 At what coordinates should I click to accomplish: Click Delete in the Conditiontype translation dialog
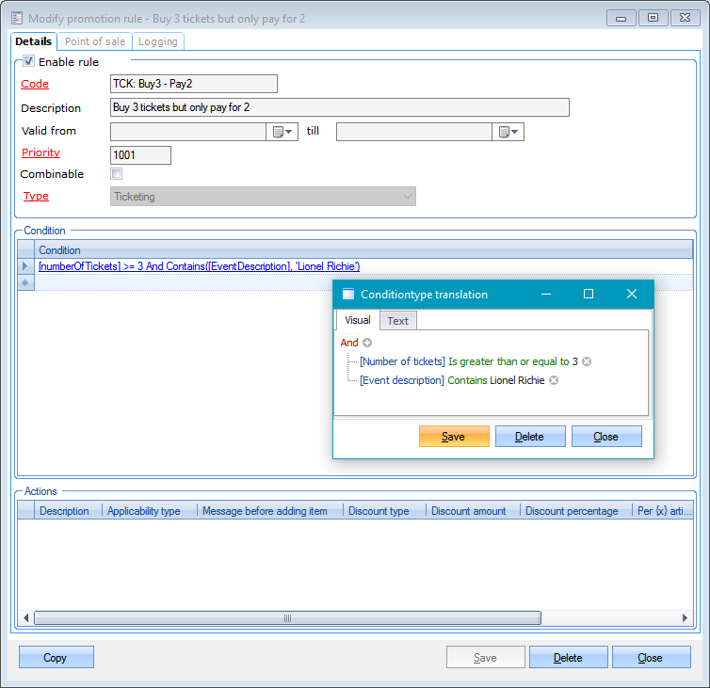tap(530, 437)
